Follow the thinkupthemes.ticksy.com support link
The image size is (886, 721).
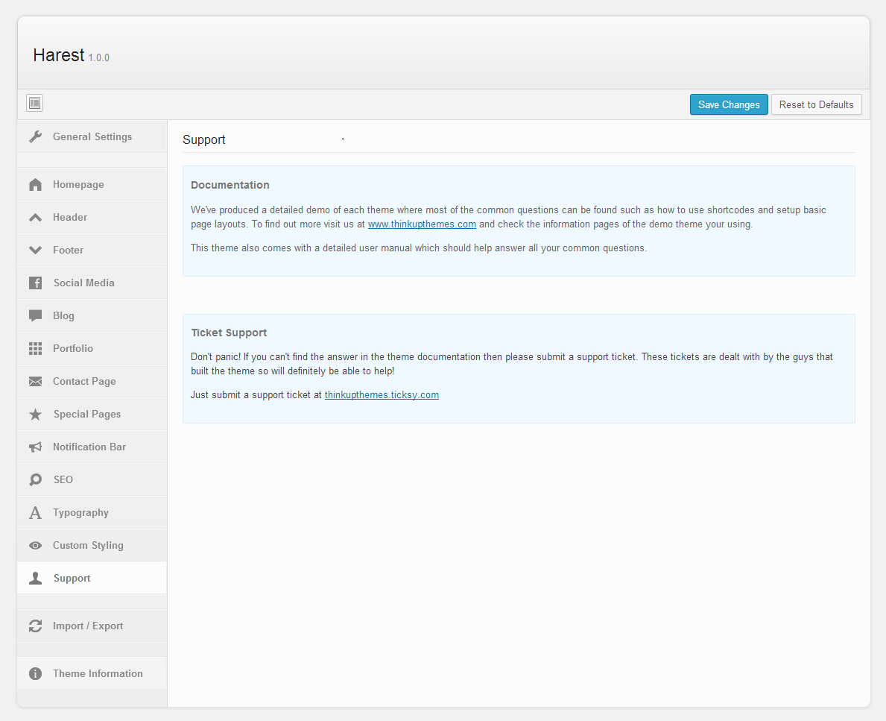tap(382, 395)
